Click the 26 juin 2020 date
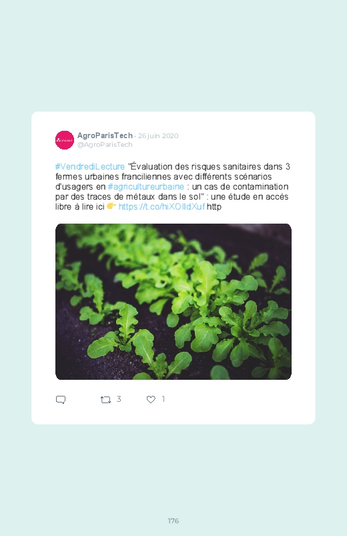347x536 pixels. coord(158,136)
